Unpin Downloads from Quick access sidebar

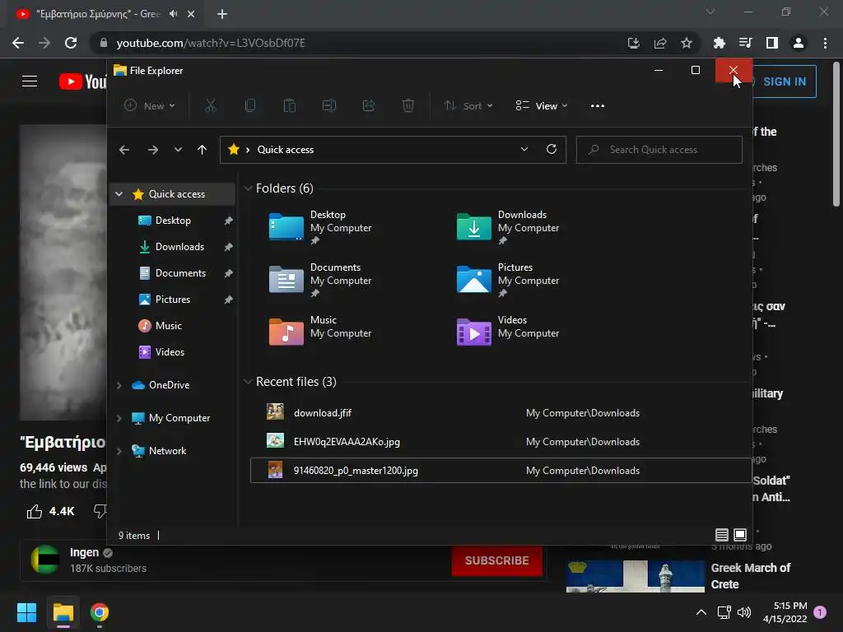228,247
